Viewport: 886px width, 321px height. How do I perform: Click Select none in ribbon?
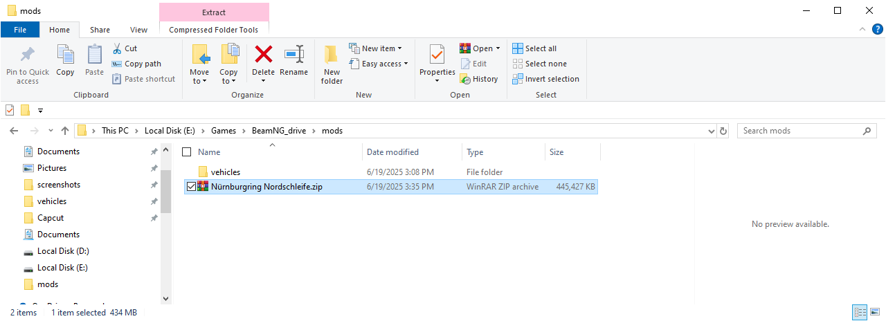[539, 64]
